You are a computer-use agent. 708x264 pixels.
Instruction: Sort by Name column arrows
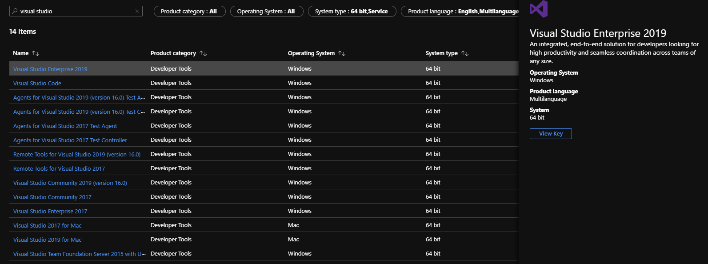(36, 53)
